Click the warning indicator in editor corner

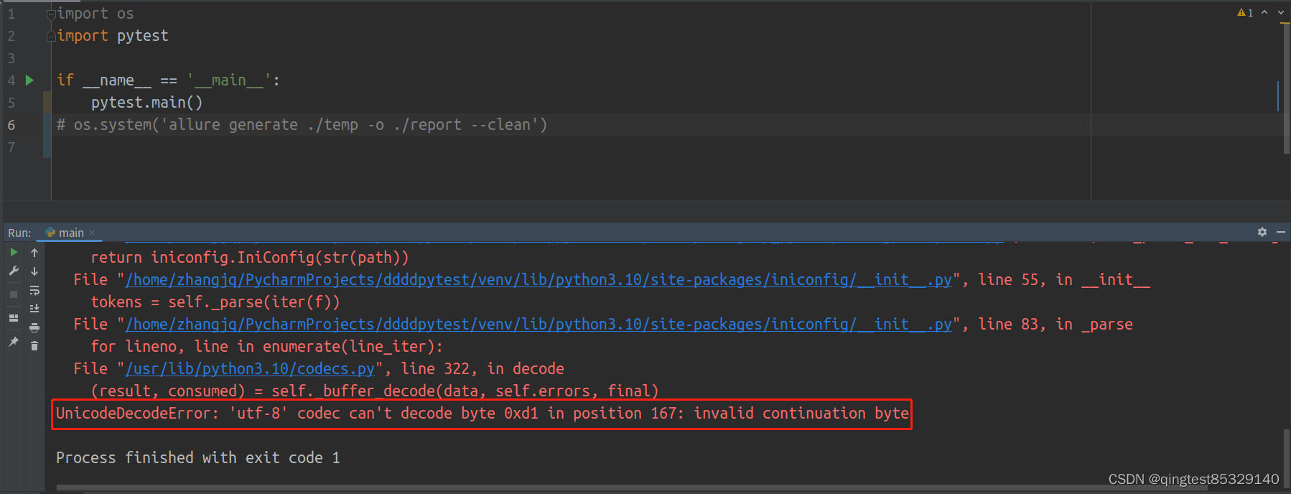pos(1245,13)
